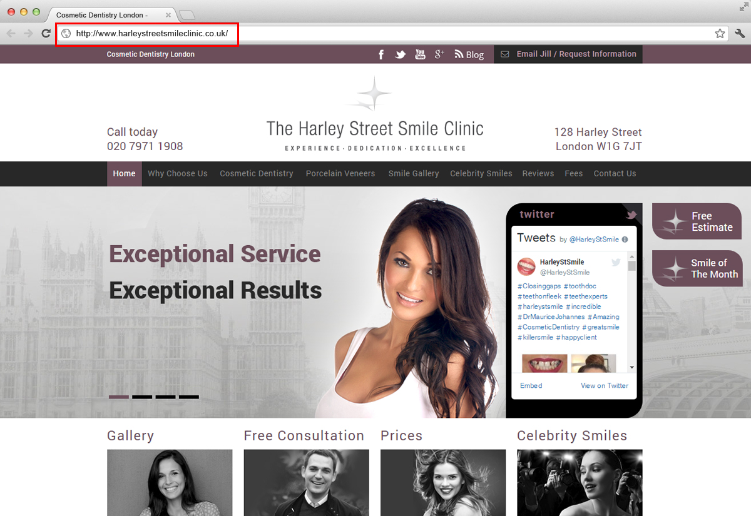Viewport: 751px width, 516px height.
Task: Open the browser wrench settings menu
Action: click(x=740, y=34)
